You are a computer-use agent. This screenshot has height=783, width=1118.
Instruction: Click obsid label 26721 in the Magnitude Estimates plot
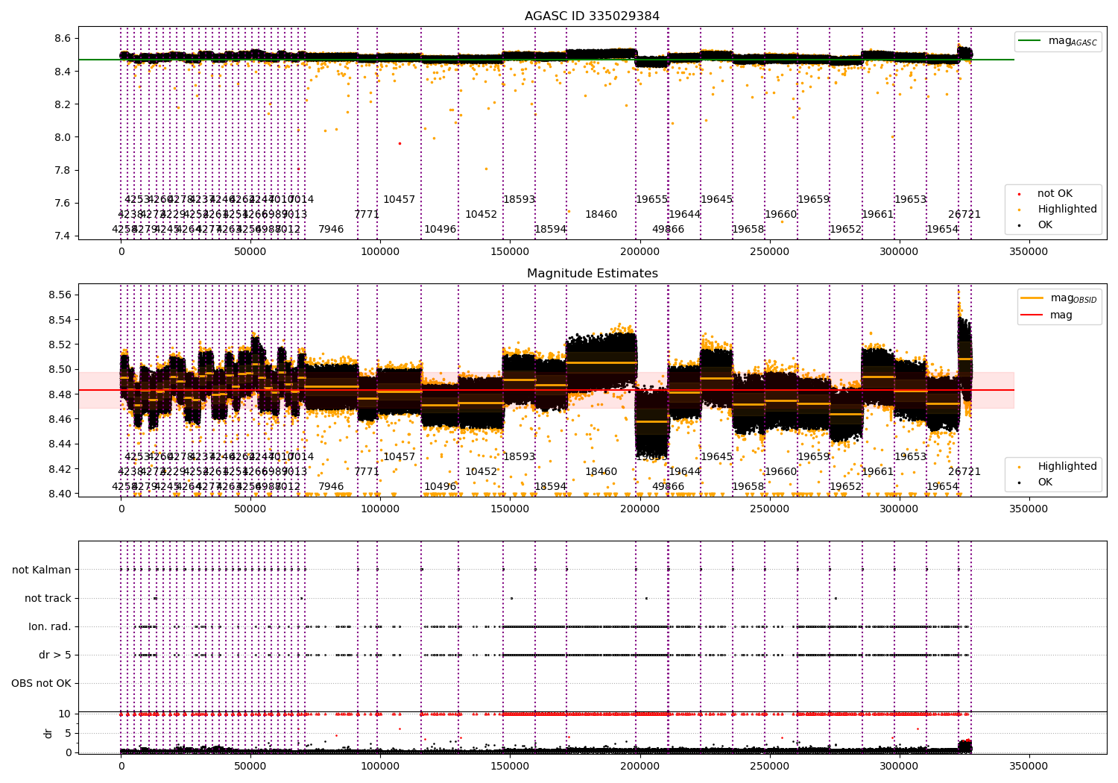click(x=964, y=471)
